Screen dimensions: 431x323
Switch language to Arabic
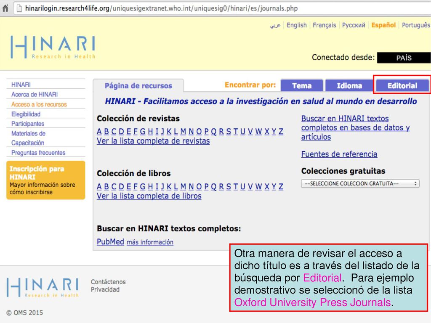coord(275,25)
